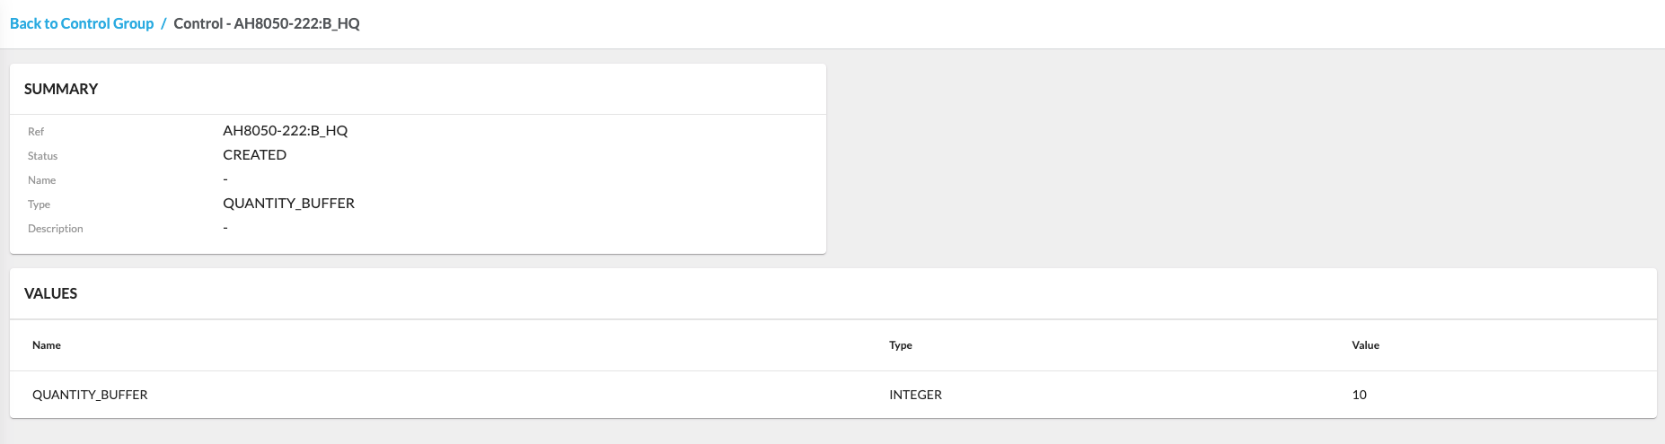Click the INTEGER type cell

point(915,395)
